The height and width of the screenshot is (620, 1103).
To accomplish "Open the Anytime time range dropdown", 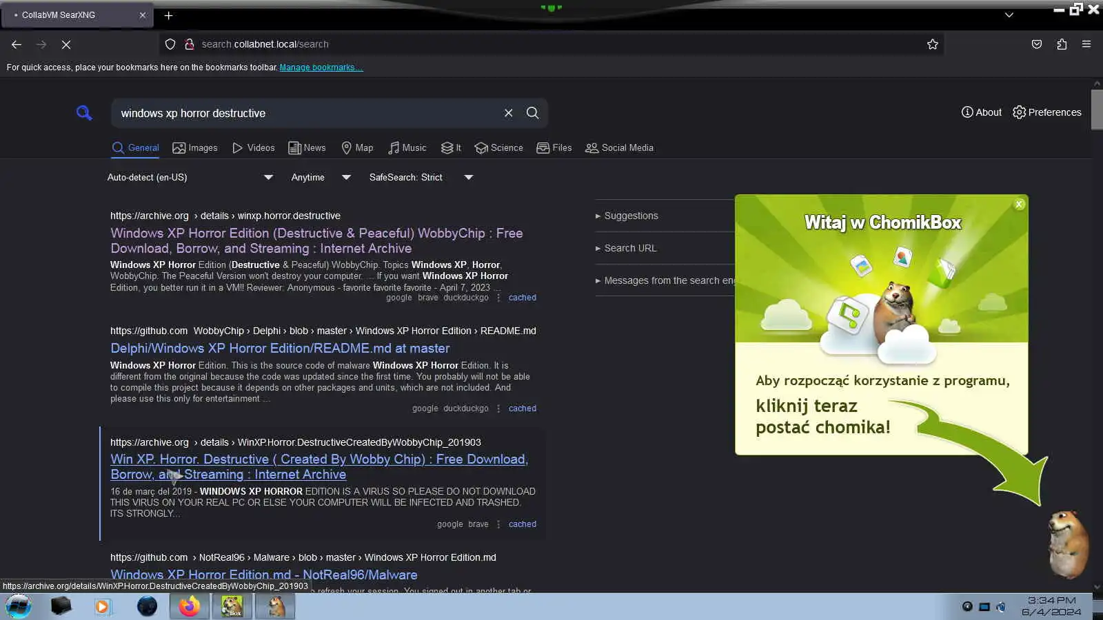I will [321, 178].
